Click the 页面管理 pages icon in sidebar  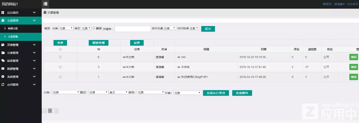pos(3,45)
